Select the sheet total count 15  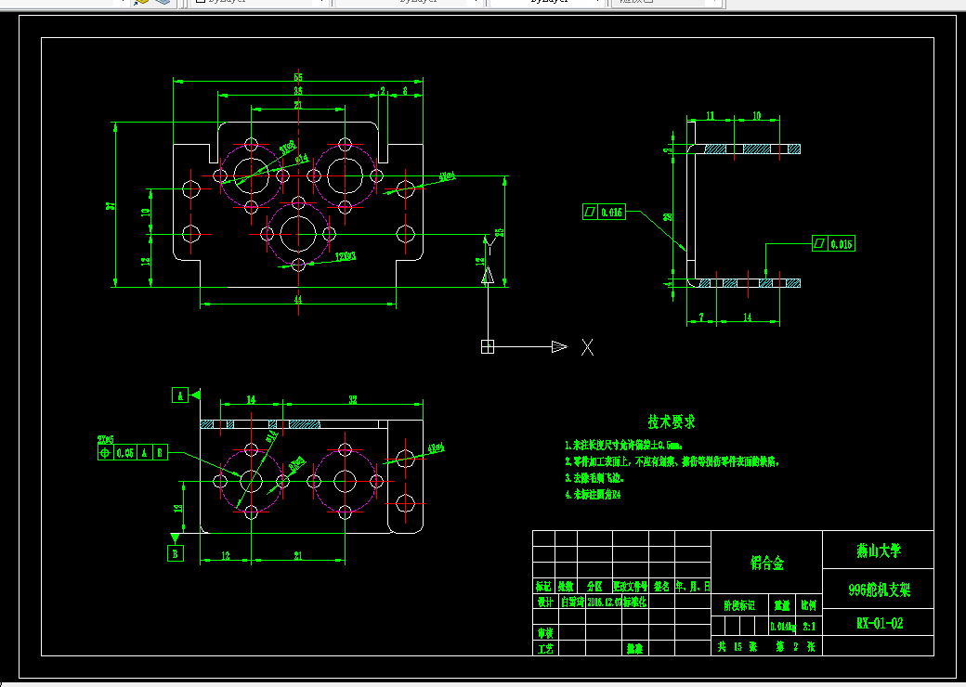738,646
